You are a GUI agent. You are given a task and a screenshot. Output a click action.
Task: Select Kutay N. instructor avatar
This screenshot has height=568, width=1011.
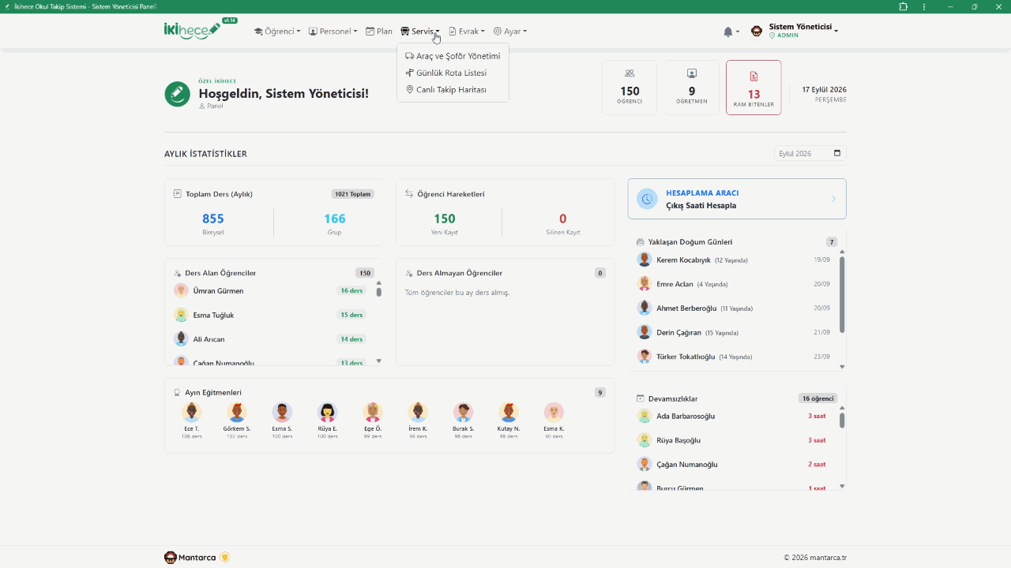click(x=509, y=412)
